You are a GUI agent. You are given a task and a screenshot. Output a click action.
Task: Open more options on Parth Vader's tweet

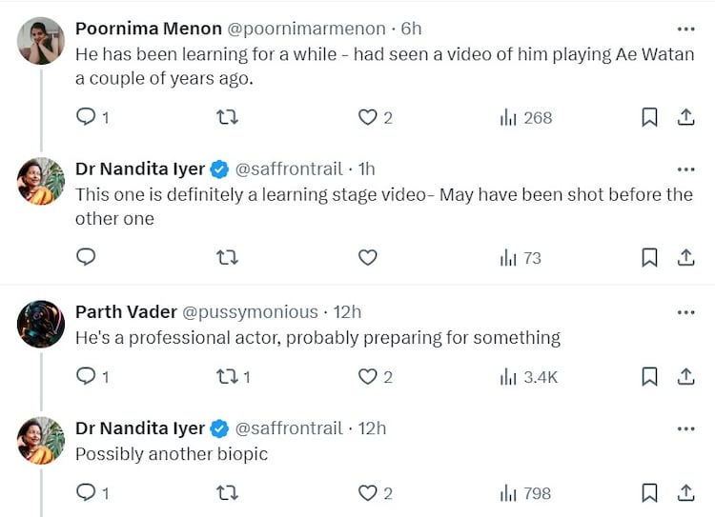pos(685,312)
